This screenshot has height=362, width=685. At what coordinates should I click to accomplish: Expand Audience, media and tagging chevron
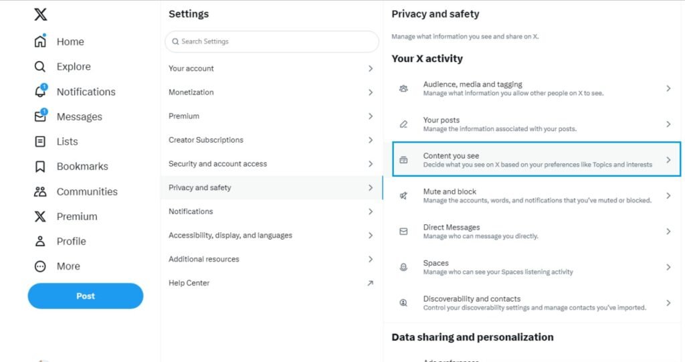coord(668,88)
